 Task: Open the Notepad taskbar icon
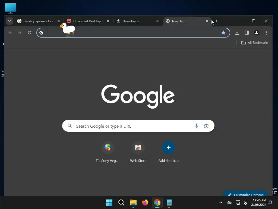[169, 202]
